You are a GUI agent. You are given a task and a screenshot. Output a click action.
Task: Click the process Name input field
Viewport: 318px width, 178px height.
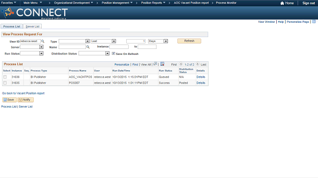[72, 47]
